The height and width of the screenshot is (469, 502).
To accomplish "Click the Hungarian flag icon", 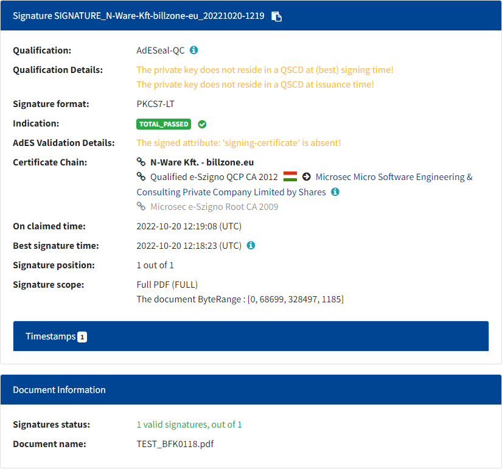I will (x=290, y=176).
